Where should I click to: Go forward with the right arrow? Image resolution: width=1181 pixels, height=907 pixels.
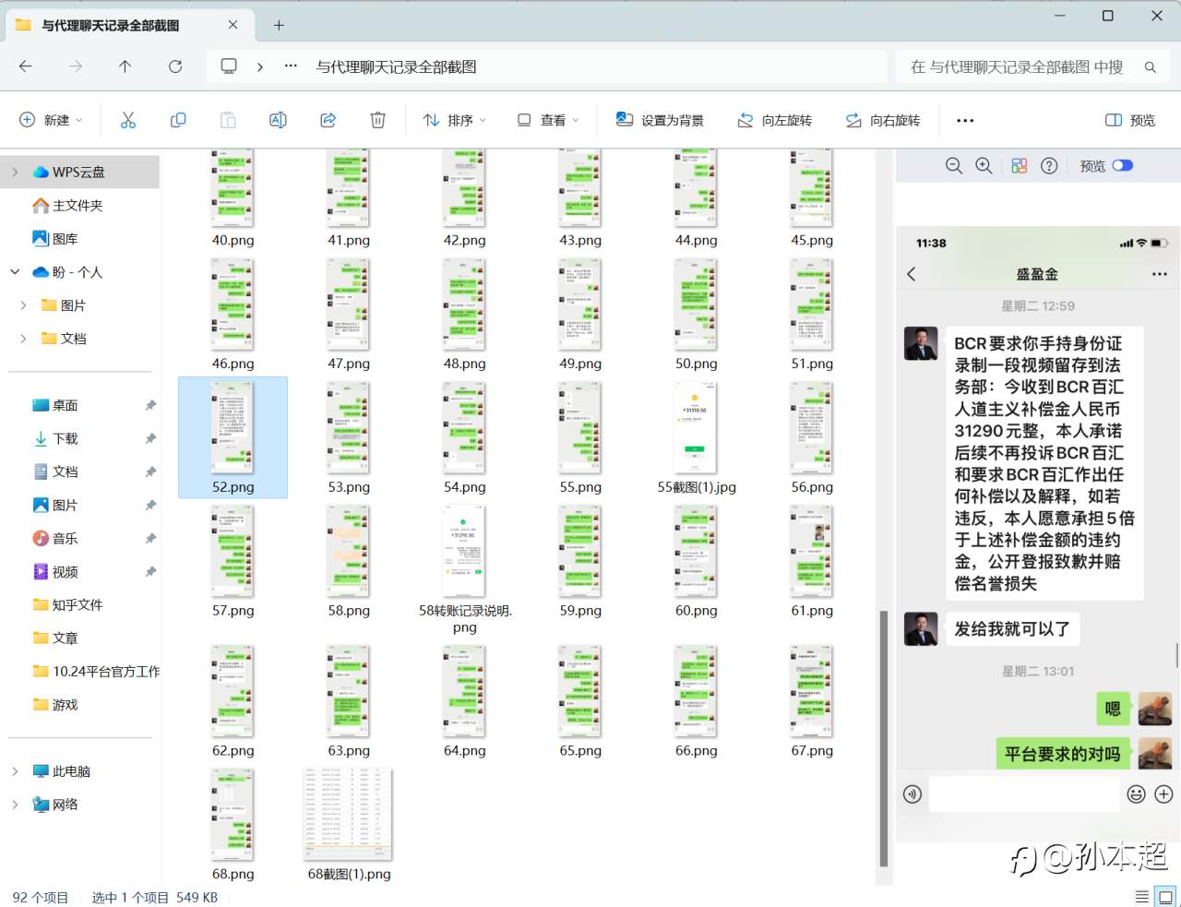[x=76, y=66]
